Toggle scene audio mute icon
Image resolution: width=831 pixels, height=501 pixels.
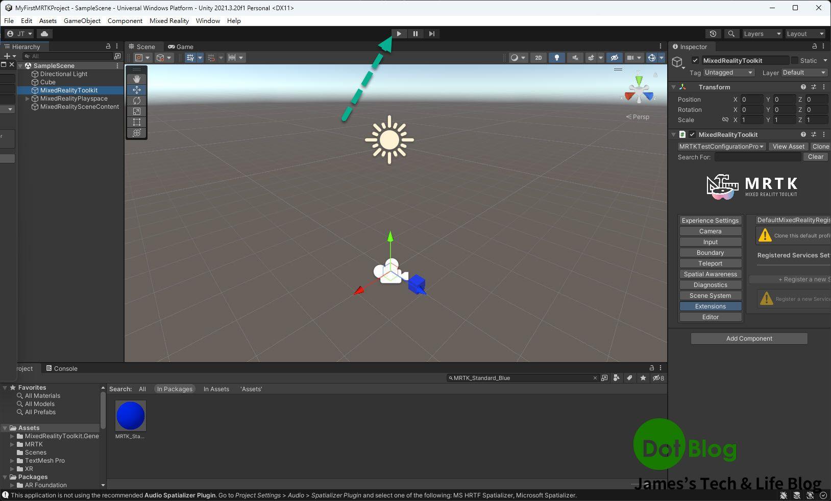[575, 58]
